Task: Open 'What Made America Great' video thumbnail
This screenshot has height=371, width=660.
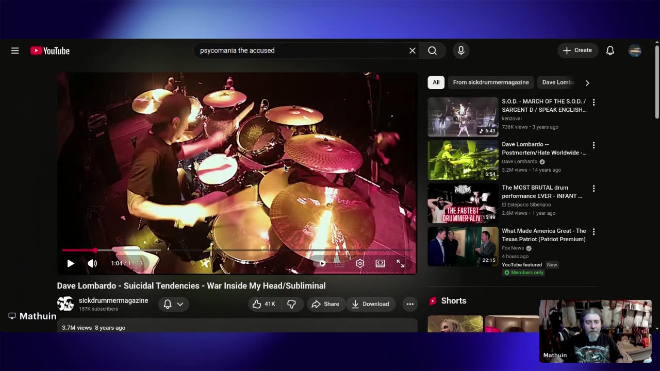Action: pos(463,247)
